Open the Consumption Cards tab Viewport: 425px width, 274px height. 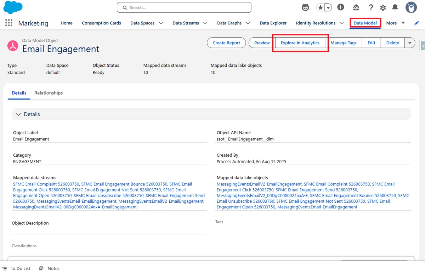pos(101,23)
